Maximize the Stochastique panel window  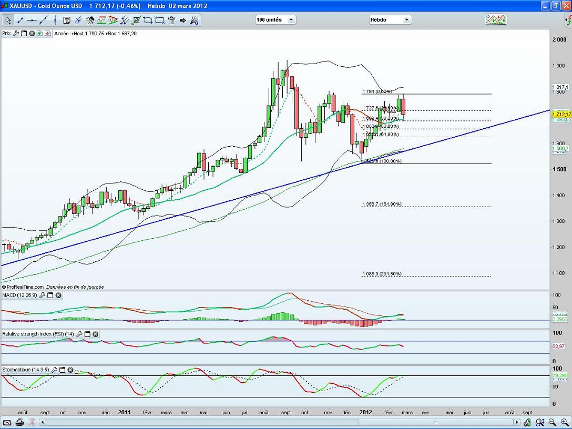coord(63,370)
